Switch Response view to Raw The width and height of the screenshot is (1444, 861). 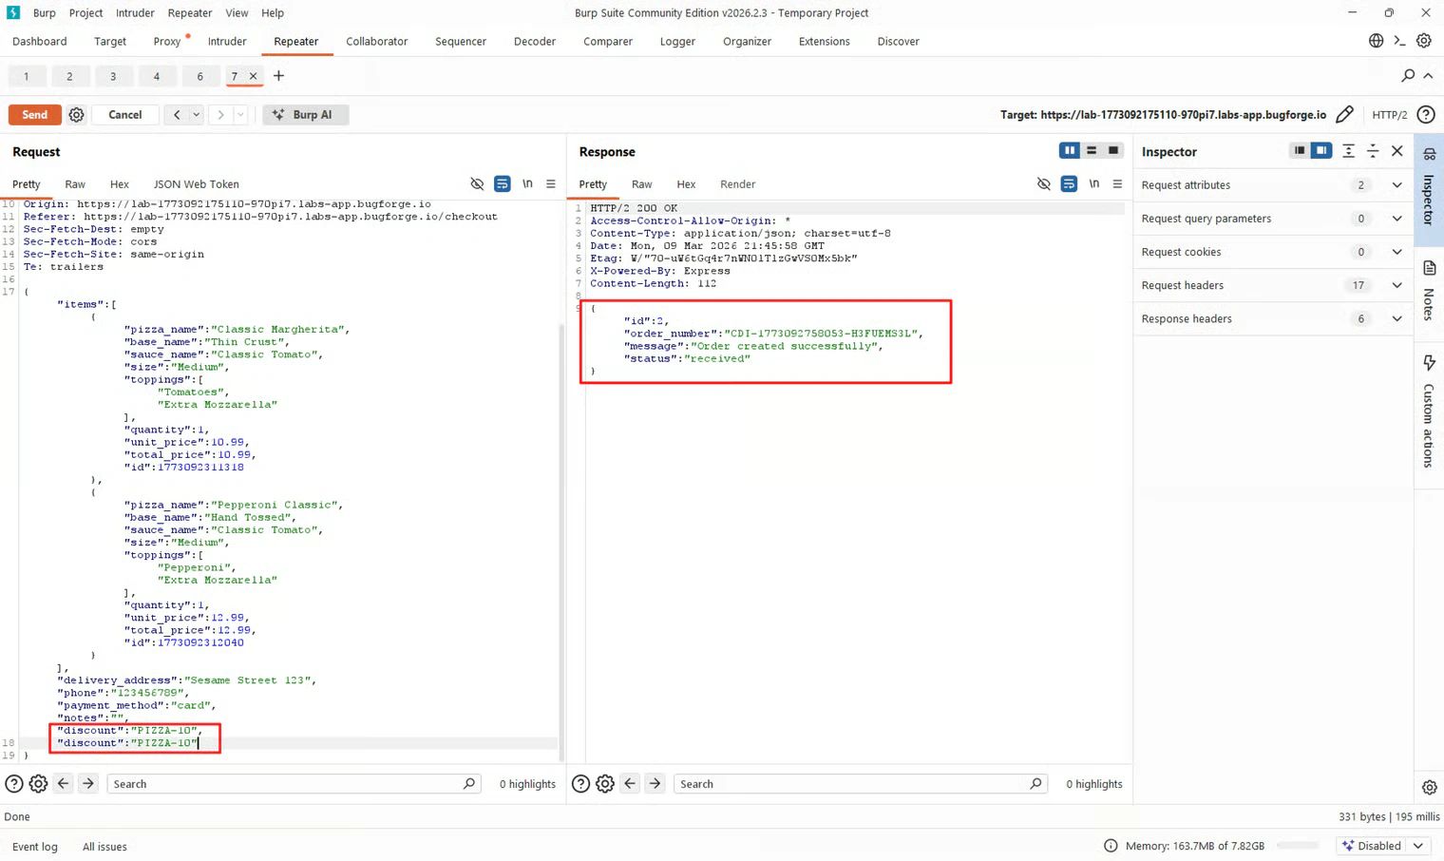click(642, 184)
